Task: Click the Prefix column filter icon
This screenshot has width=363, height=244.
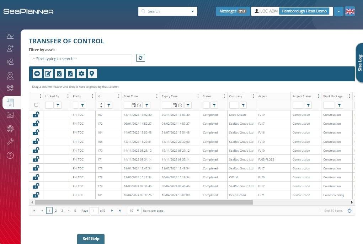Action: pyautogui.click(x=82, y=105)
